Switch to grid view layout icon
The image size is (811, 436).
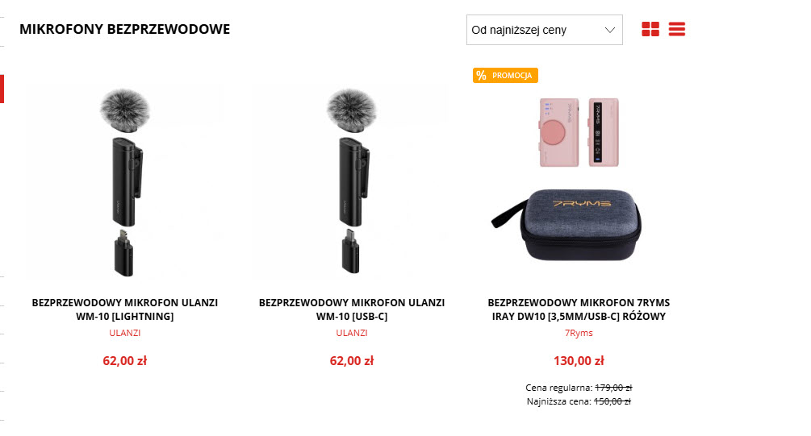[650, 30]
